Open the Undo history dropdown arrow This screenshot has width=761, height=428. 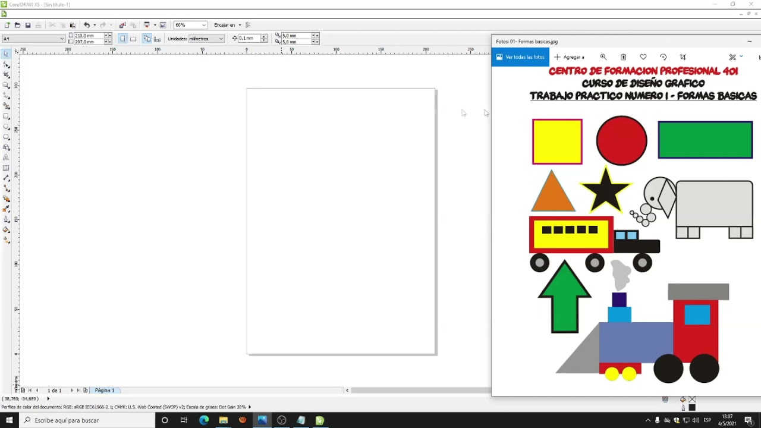[95, 25]
